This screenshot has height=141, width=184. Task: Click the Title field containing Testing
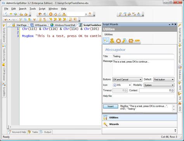[x=143, y=56]
